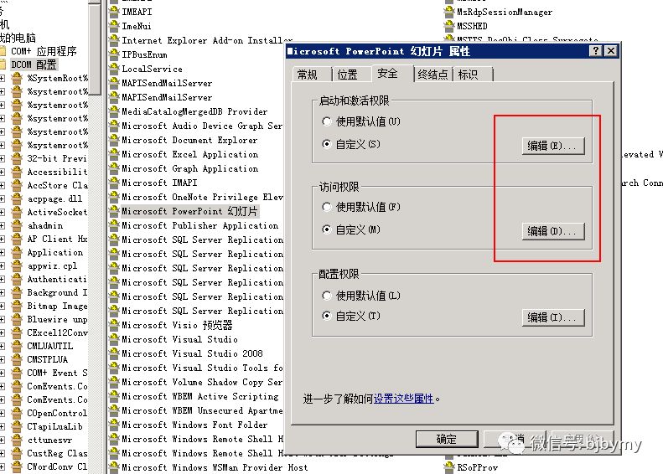Click the MsRdpSessionManager icon

pos(449,12)
